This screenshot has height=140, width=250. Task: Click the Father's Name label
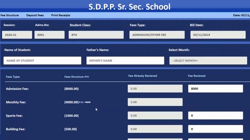[98, 50]
